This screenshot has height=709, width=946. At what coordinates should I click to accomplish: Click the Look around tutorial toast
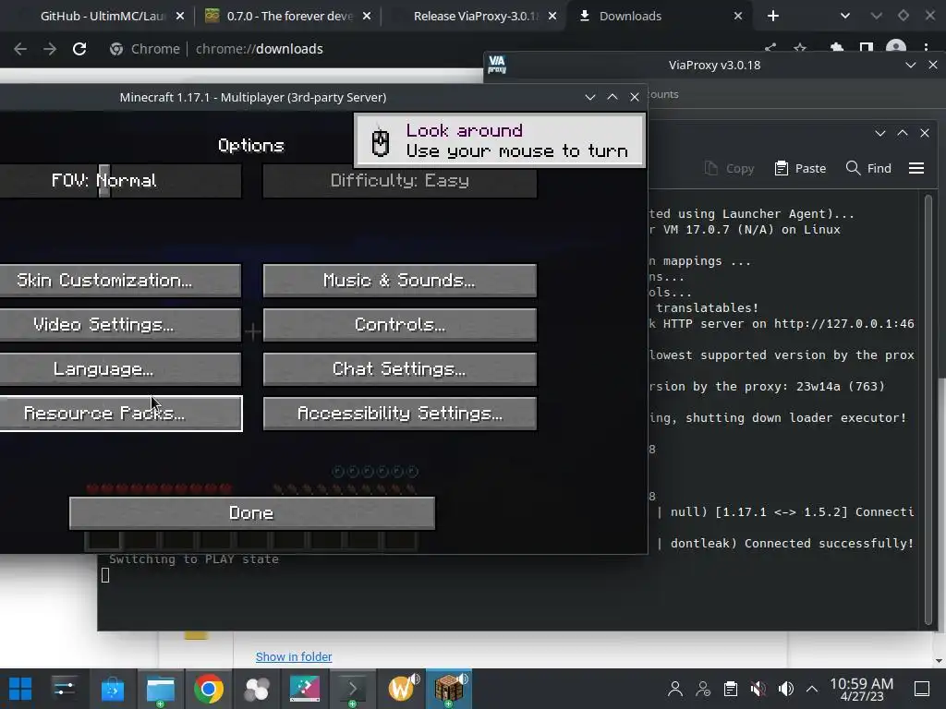coord(500,140)
